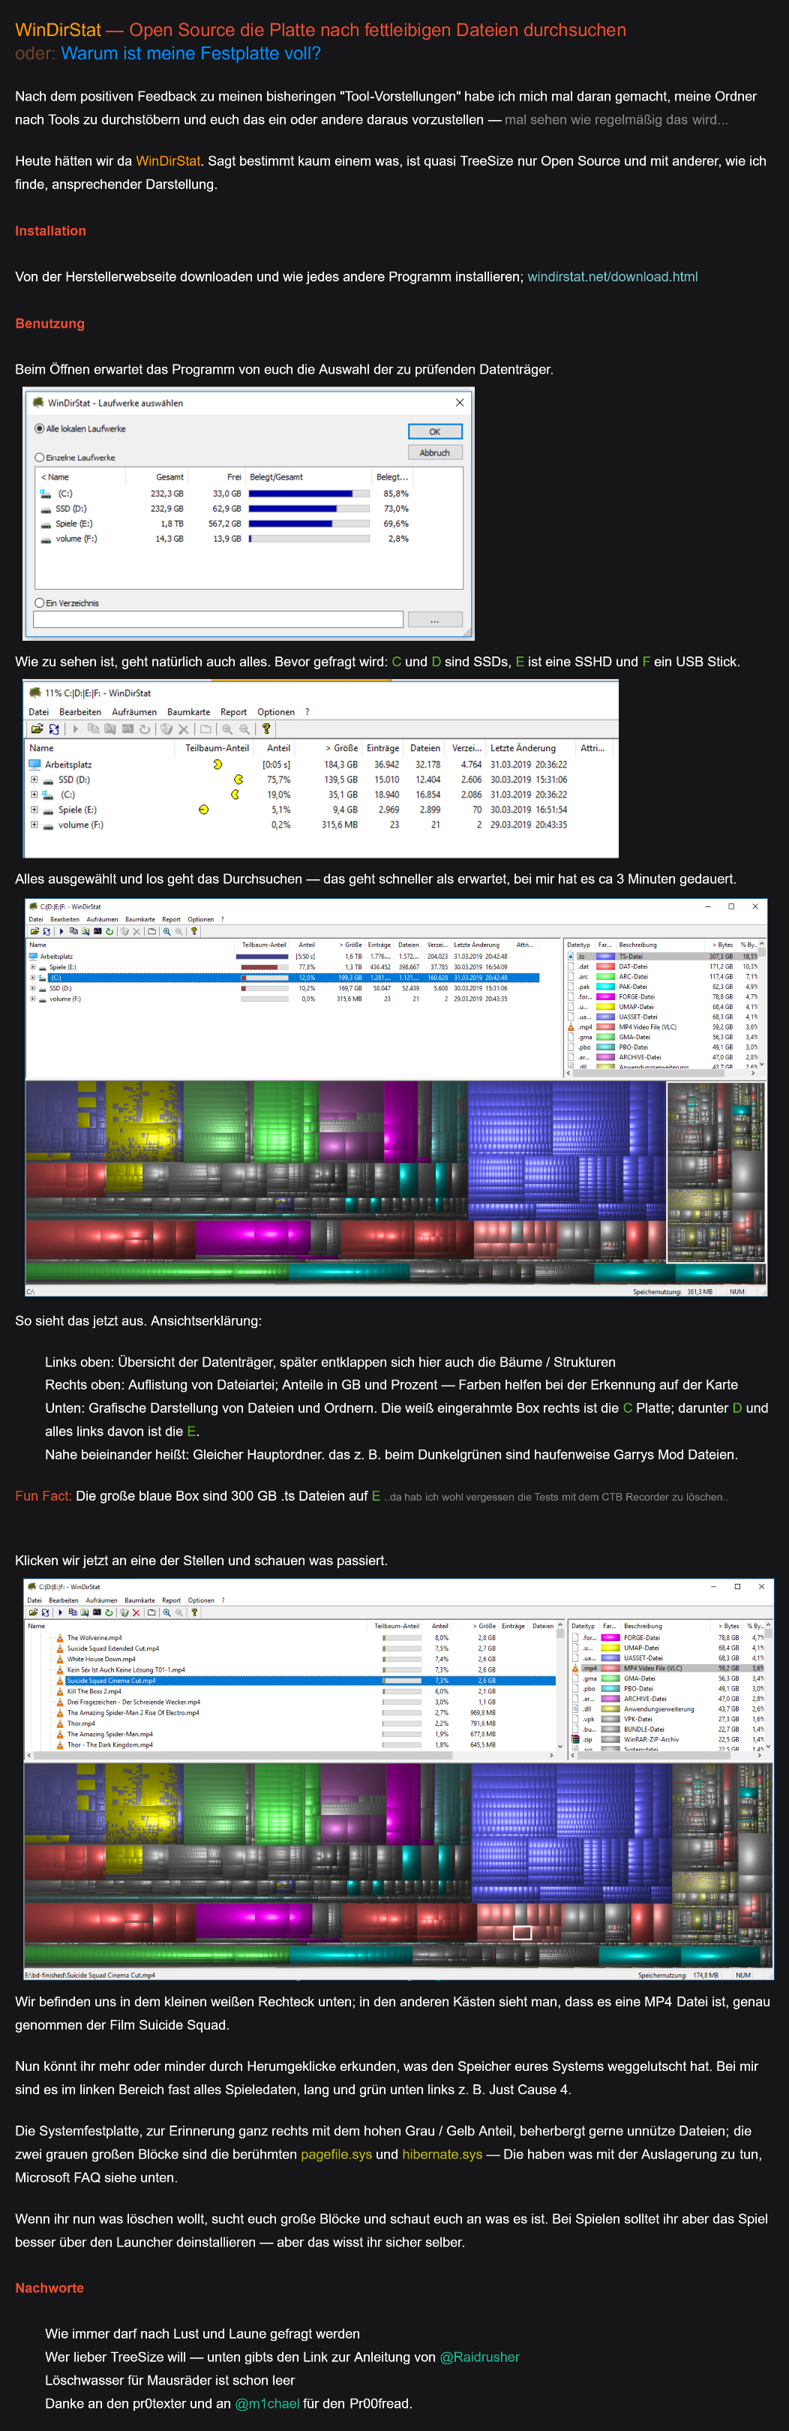Screen dimensions: 789x2431
Task: Click Abbruch in the Laufwerke auswählen dialog
Action: (435, 453)
